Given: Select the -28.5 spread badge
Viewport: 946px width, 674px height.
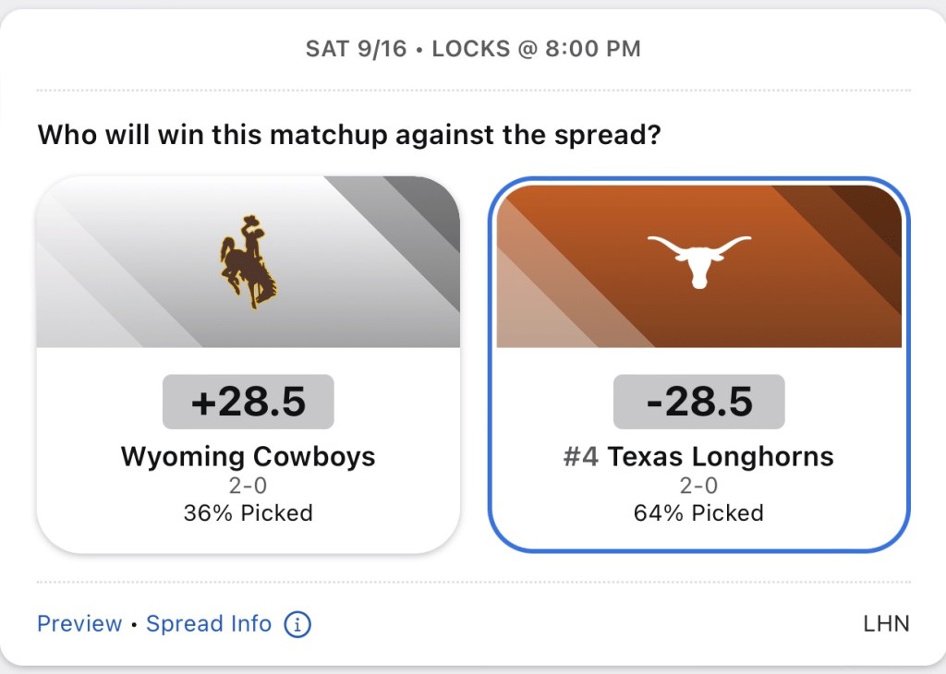Looking at the screenshot, I should click(x=698, y=402).
